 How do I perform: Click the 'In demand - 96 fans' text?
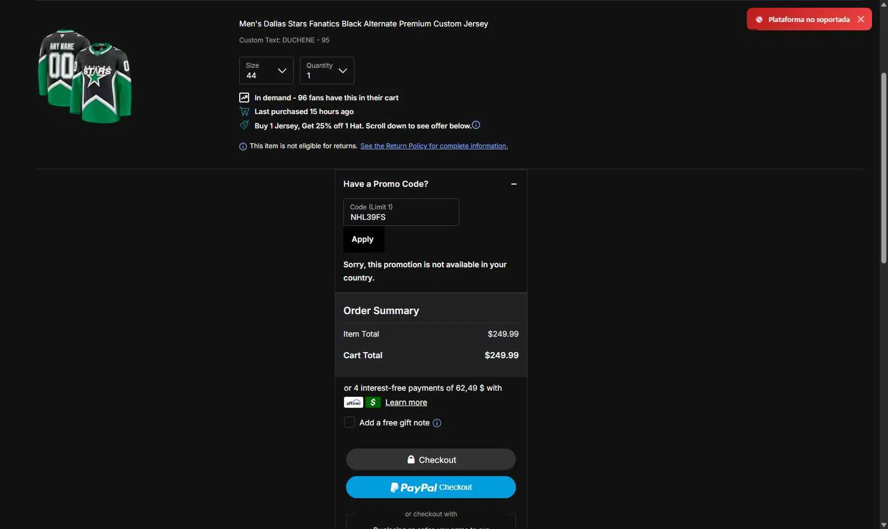point(326,98)
